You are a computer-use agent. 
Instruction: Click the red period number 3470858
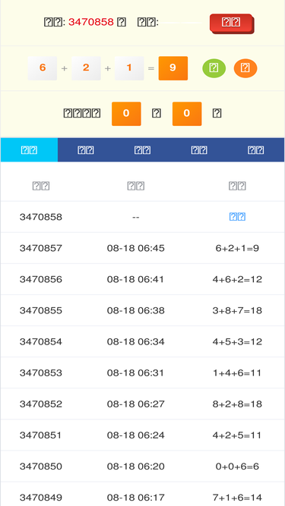(91, 22)
